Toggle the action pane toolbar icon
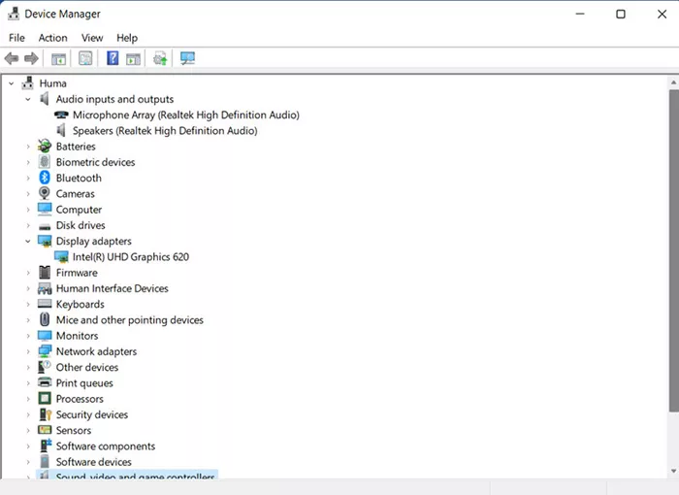 (134, 58)
